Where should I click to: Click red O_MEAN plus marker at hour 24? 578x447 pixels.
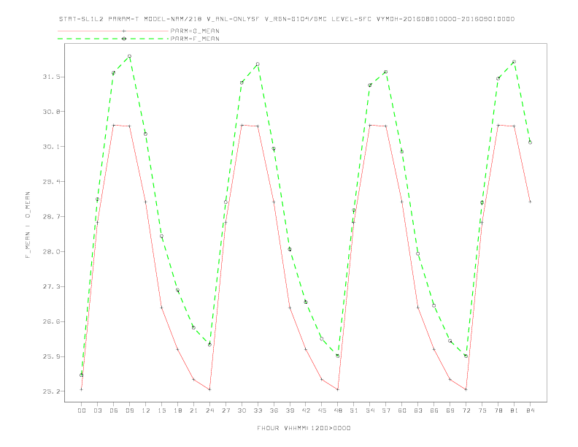click(209, 389)
